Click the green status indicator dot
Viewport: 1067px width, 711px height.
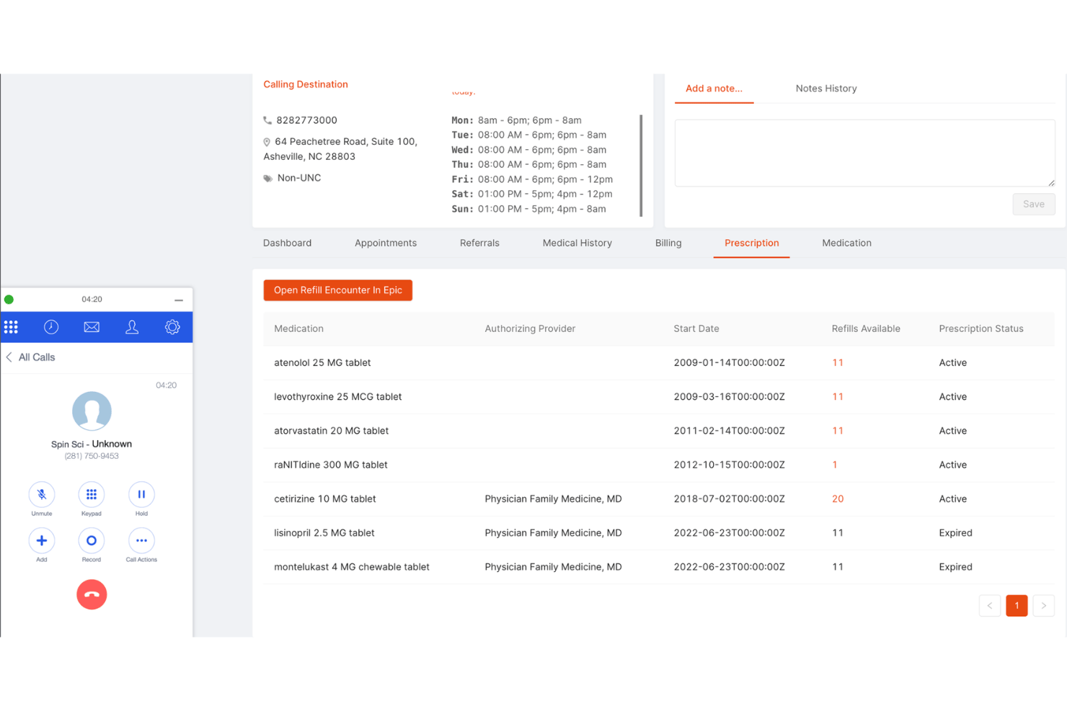9,300
